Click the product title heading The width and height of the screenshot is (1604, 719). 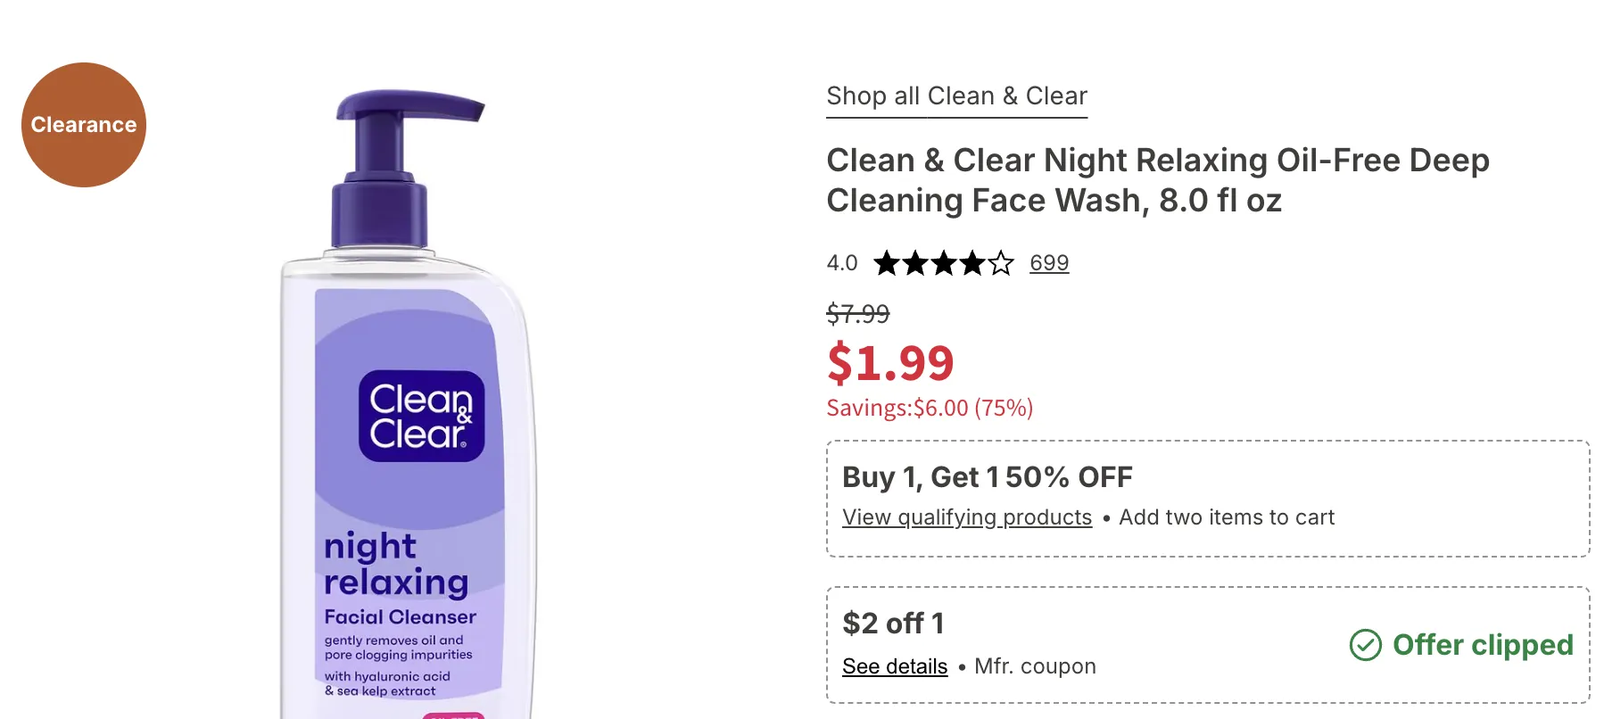point(1157,180)
